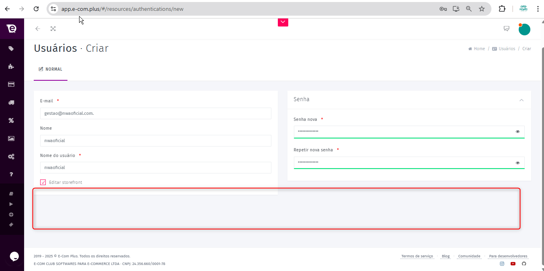Open the gears settings sidebar icon

coord(11,157)
